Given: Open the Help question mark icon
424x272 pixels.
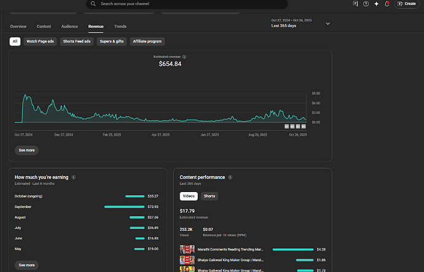Looking at the screenshot, I should tap(366, 4).
